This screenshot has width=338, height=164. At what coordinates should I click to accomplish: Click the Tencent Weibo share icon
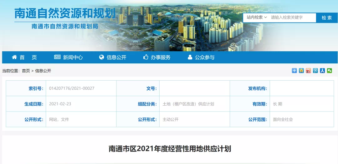pyautogui.click(x=315, y=71)
